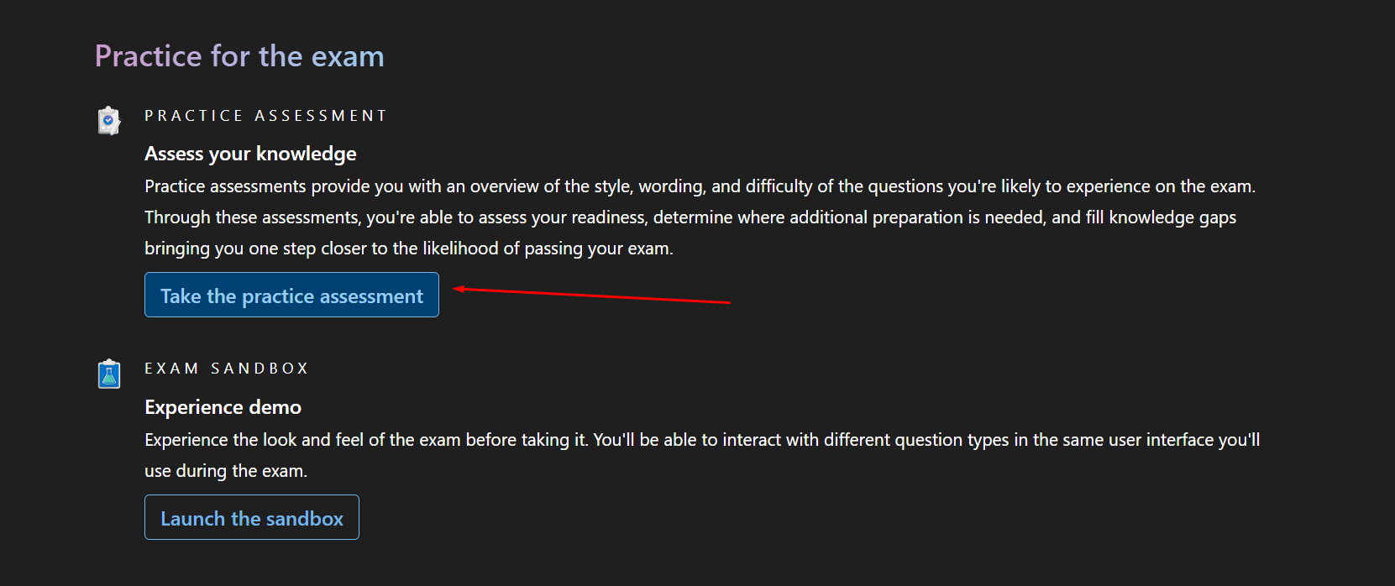
Task: Click the exam sandbox flask icon
Action: (x=109, y=374)
